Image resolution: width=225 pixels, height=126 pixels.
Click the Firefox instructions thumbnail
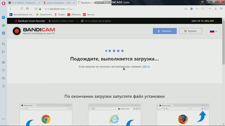click(x=183, y=115)
